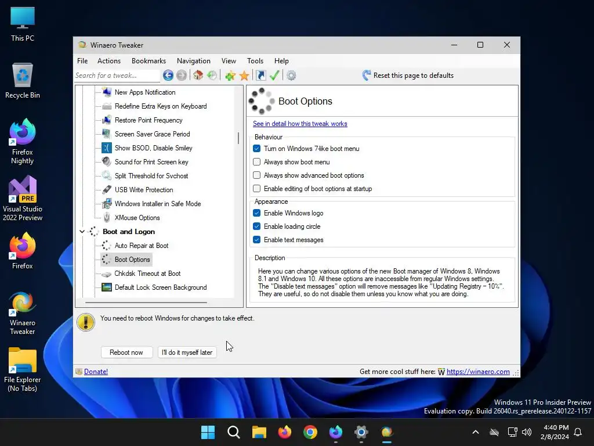Open the Windows Start button
The image size is (594, 446).
coord(208,432)
